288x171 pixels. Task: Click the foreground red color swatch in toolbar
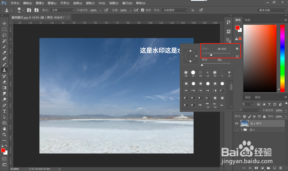[x=3, y=150]
